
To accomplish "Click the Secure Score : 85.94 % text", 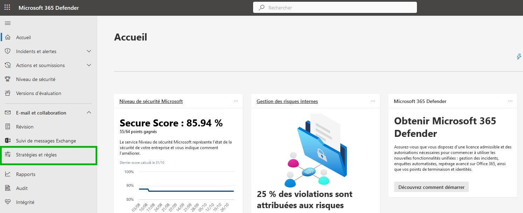I will point(171,123).
